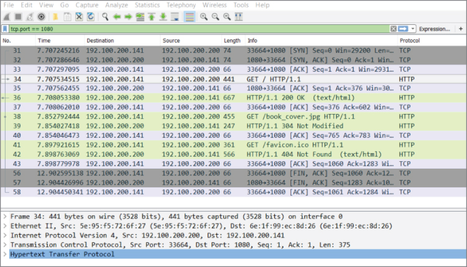The image size is (467, 267).
Task: Sort by the Source column header
Action: (191, 40)
